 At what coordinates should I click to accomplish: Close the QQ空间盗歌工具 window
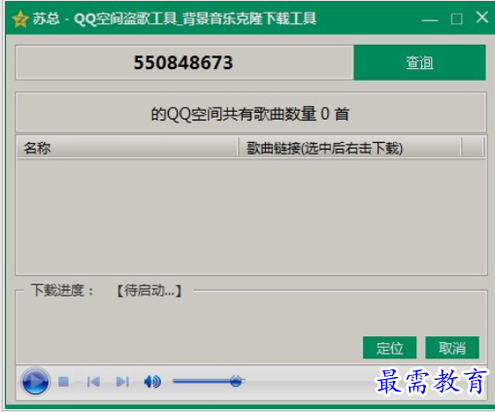coord(482,17)
